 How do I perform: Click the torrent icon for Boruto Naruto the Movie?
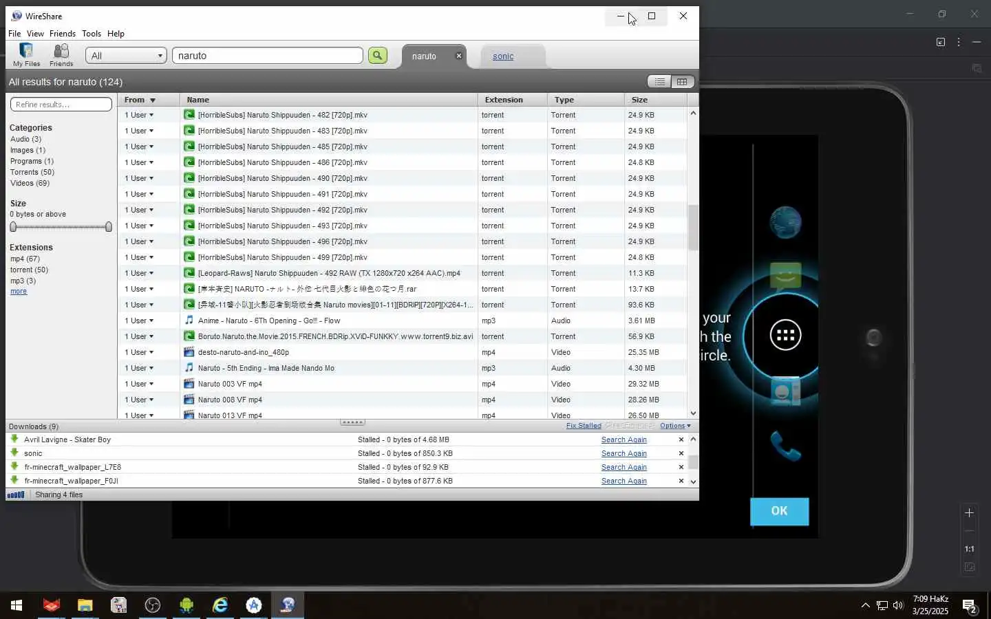coord(189,336)
